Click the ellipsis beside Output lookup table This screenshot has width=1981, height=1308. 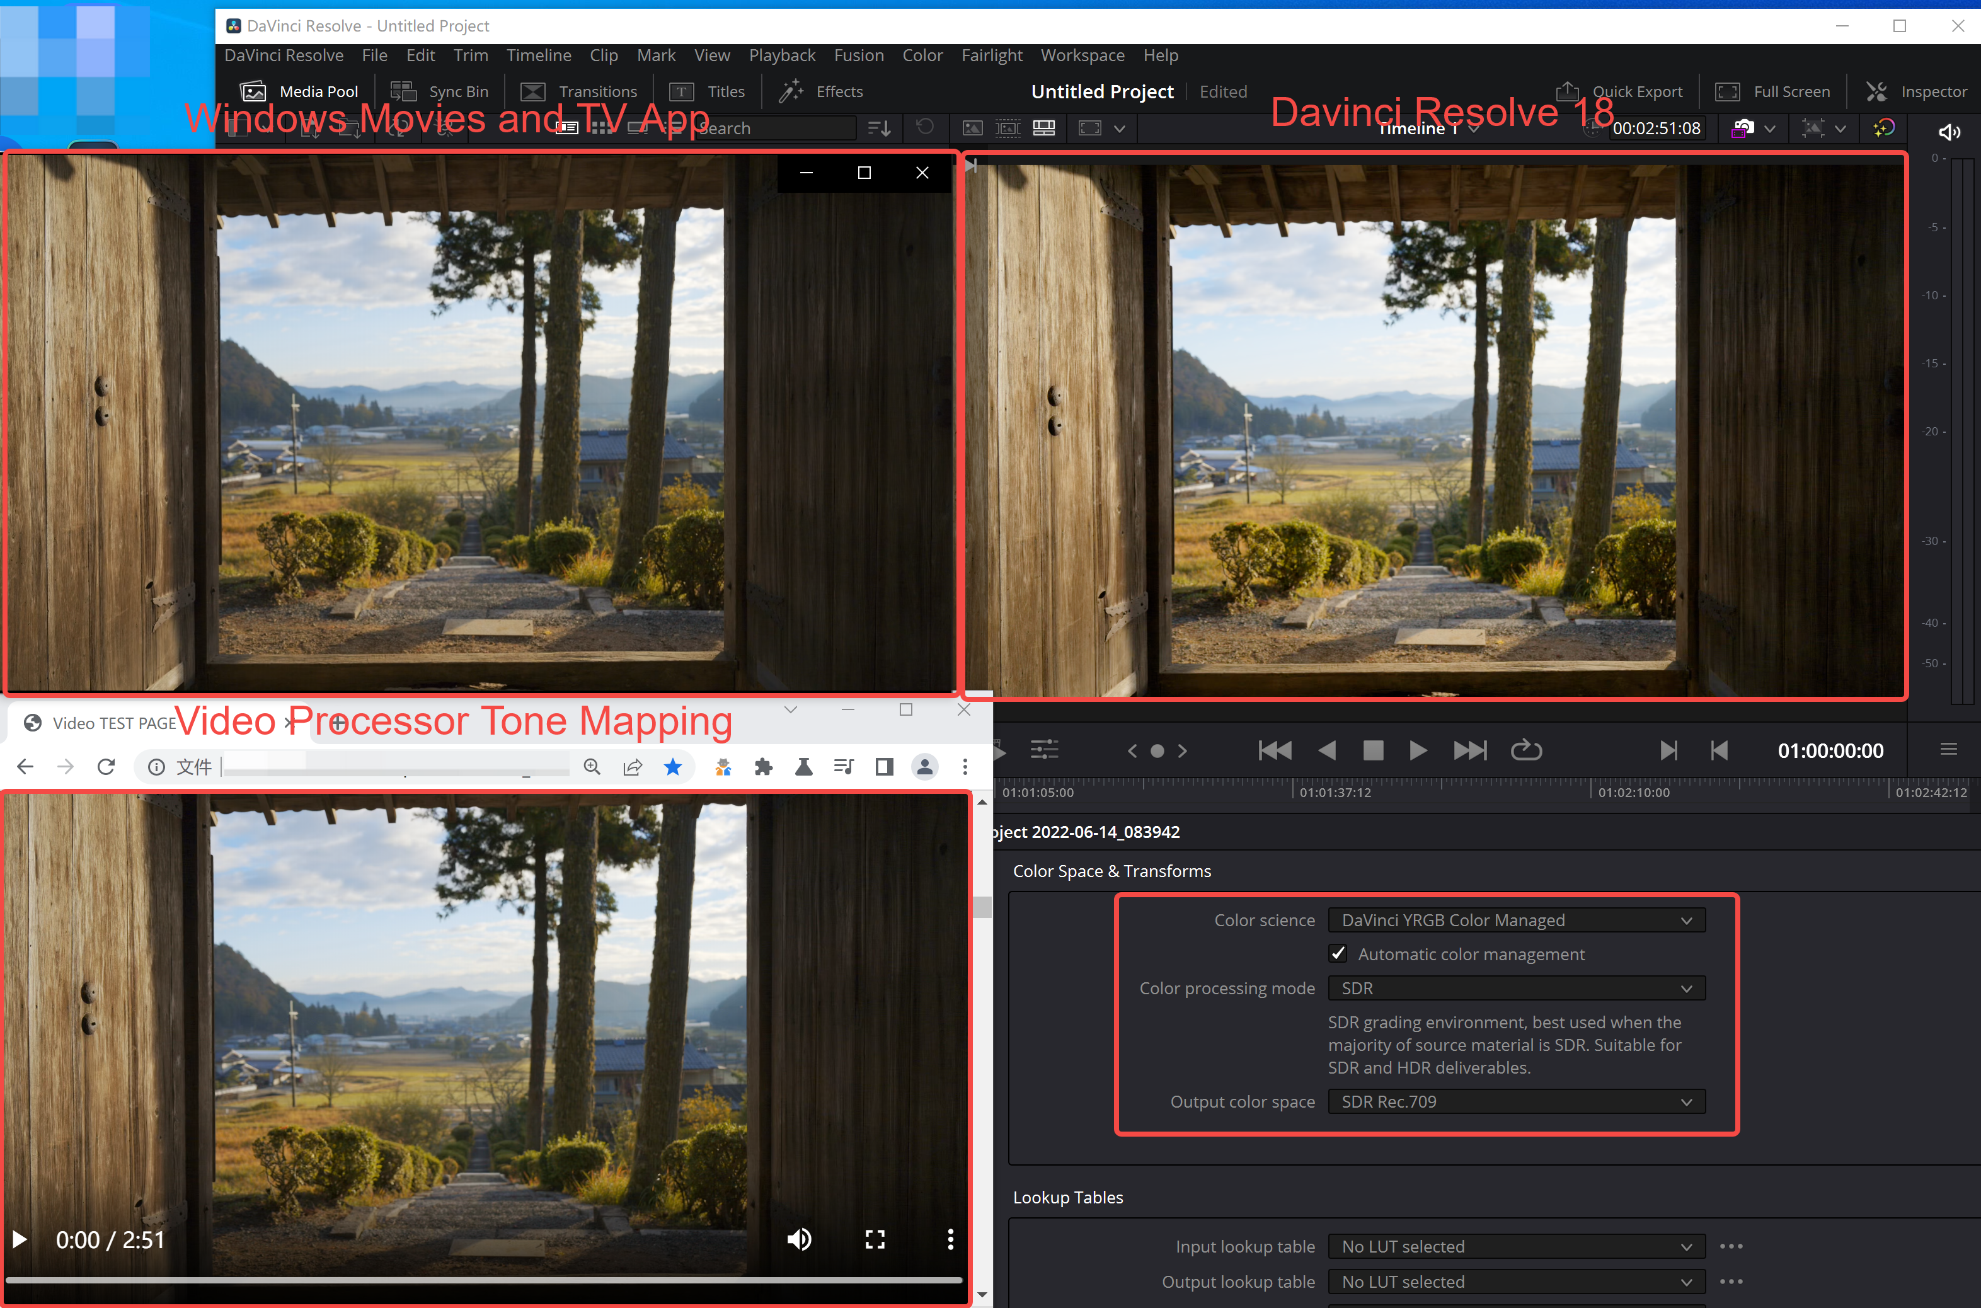point(1731,1282)
